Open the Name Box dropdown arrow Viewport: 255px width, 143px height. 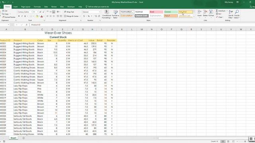8,25
